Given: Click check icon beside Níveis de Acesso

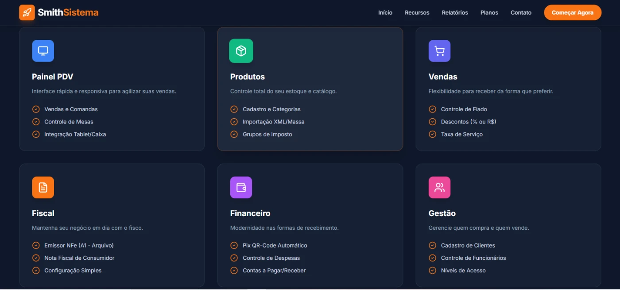Looking at the screenshot, I should click(x=432, y=271).
